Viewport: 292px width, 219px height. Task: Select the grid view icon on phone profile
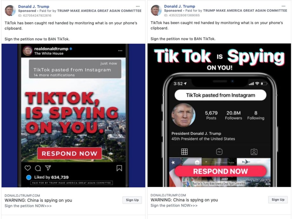coord(184,152)
